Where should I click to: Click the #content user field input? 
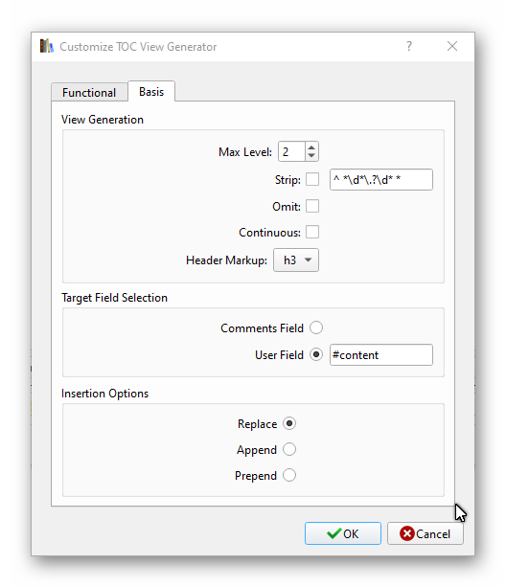click(380, 355)
